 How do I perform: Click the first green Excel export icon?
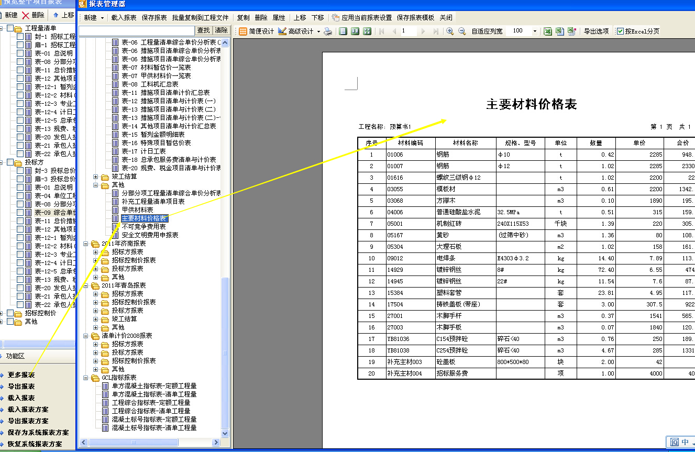tap(547, 31)
